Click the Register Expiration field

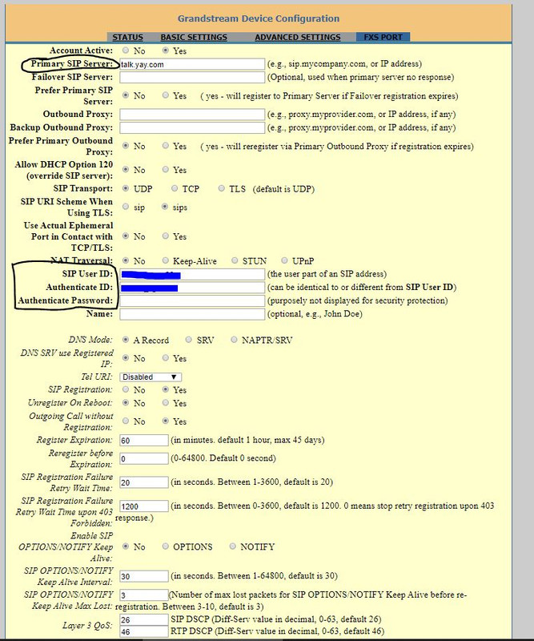click(x=144, y=440)
